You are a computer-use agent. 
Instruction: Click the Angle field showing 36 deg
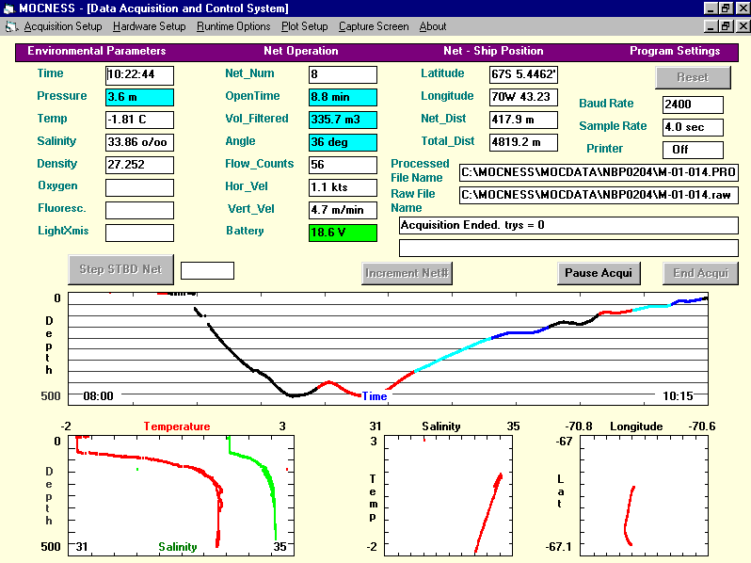[343, 142]
